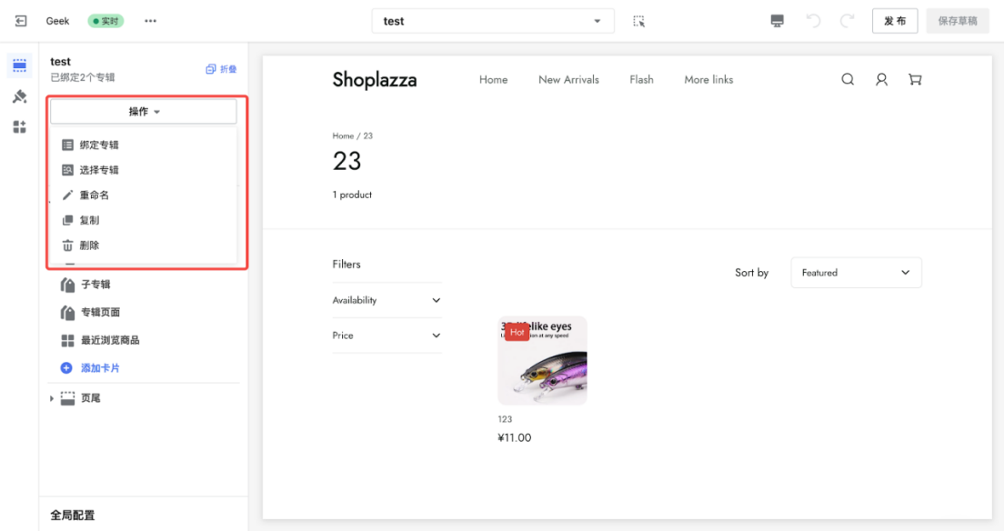Screen dimensions: 1004x531
Task: Open the three-dots more options menu
Action: pos(150,21)
